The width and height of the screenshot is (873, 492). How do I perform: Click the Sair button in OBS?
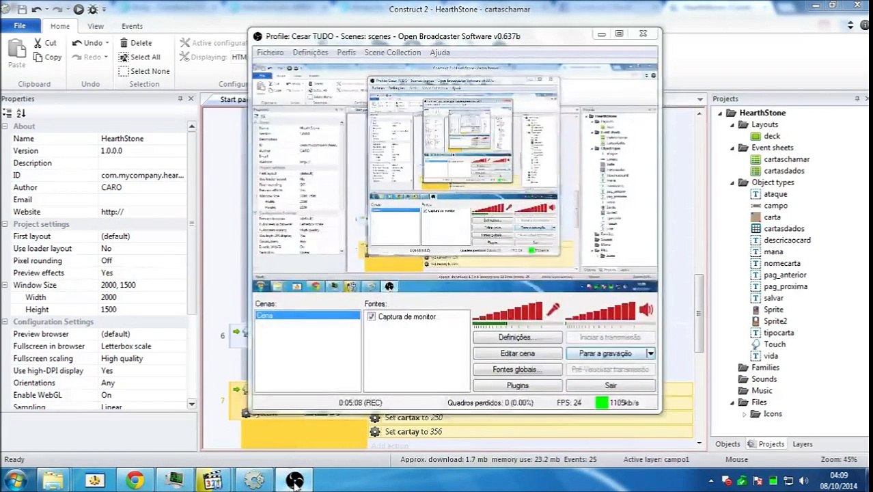click(610, 385)
